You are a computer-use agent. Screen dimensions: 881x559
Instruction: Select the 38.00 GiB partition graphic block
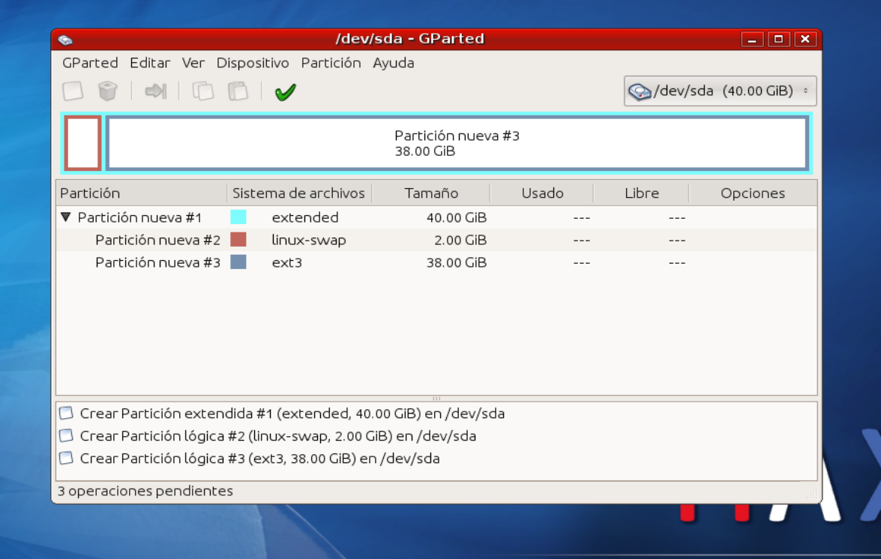point(457,143)
